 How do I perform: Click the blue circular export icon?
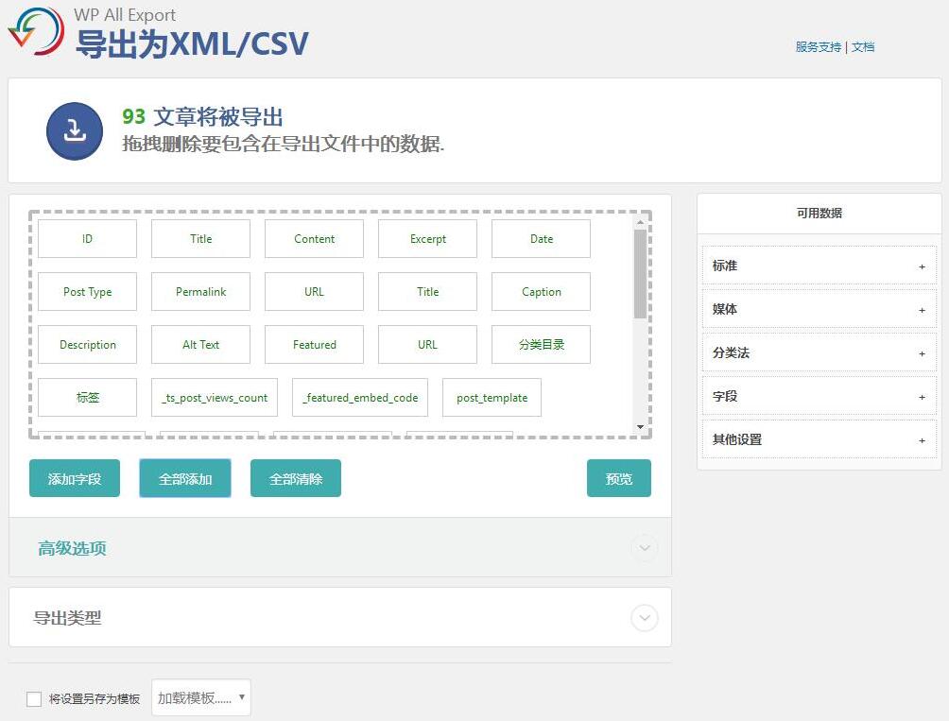(74, 130)
